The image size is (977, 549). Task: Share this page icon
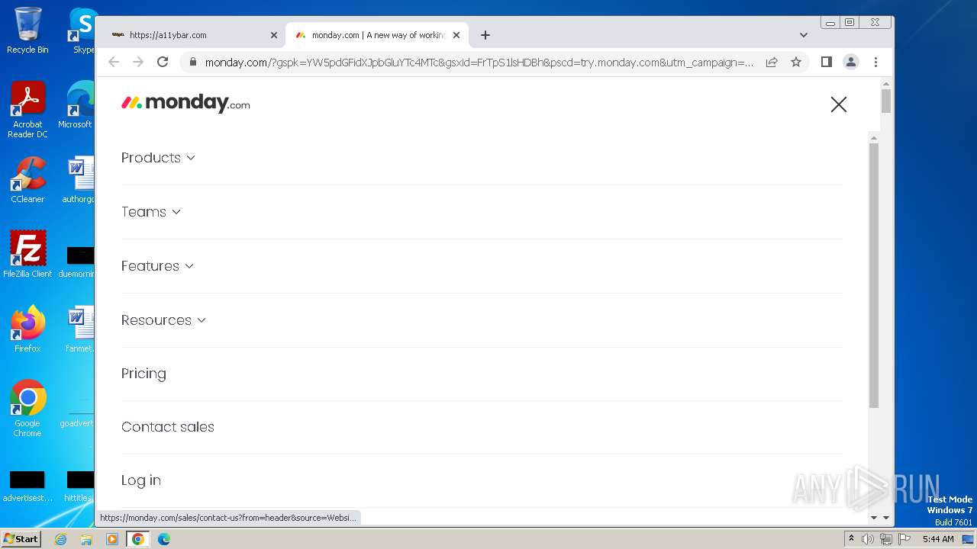(772, 62)
